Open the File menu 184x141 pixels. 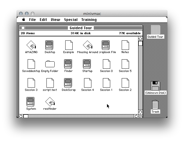[x=32, y=20]
